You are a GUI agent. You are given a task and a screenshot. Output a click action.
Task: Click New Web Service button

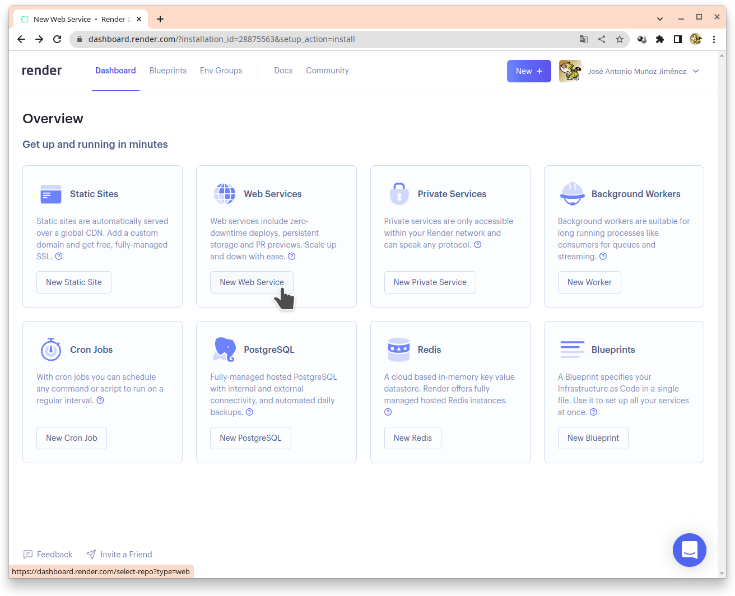click(x=252, y=282)
